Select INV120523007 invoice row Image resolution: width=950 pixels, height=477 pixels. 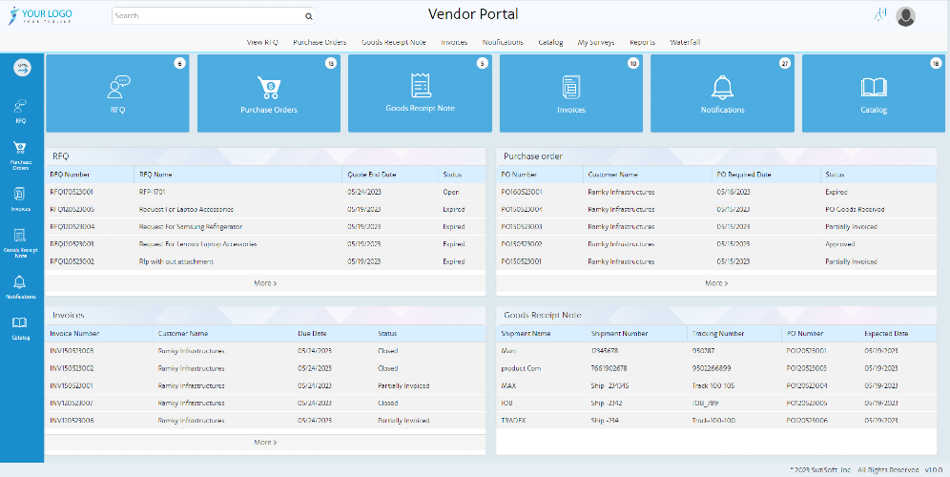pos(265,403)
